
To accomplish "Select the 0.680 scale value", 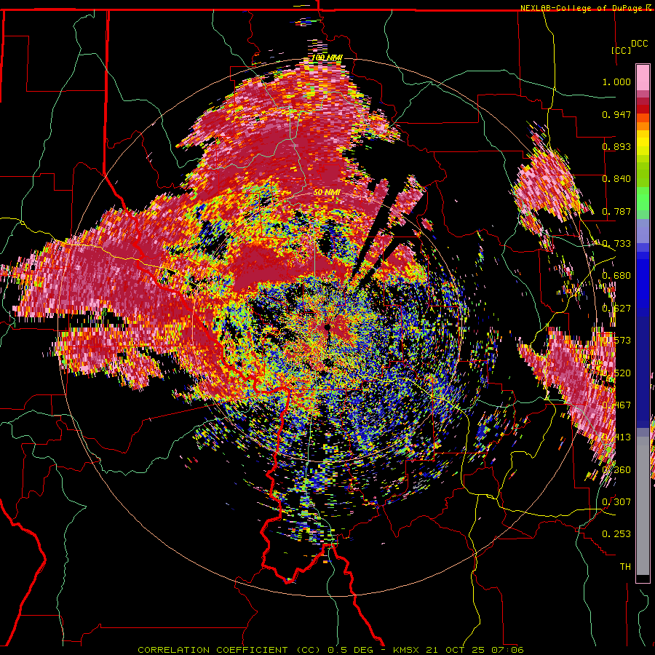I will pos(616,276).
